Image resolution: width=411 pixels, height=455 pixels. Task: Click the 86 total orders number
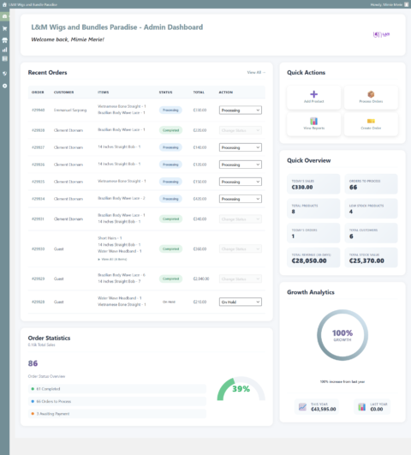point(33,363)
